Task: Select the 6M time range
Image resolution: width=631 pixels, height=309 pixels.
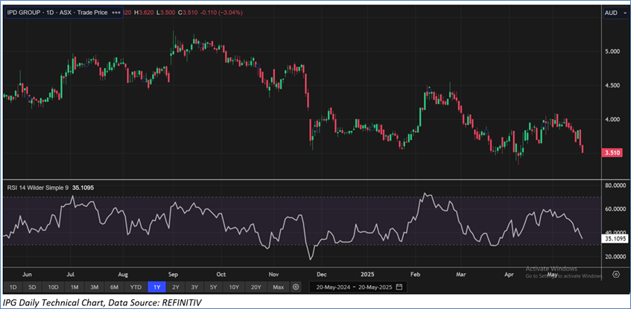Action: pyautogui.click(x=115, y=287)
